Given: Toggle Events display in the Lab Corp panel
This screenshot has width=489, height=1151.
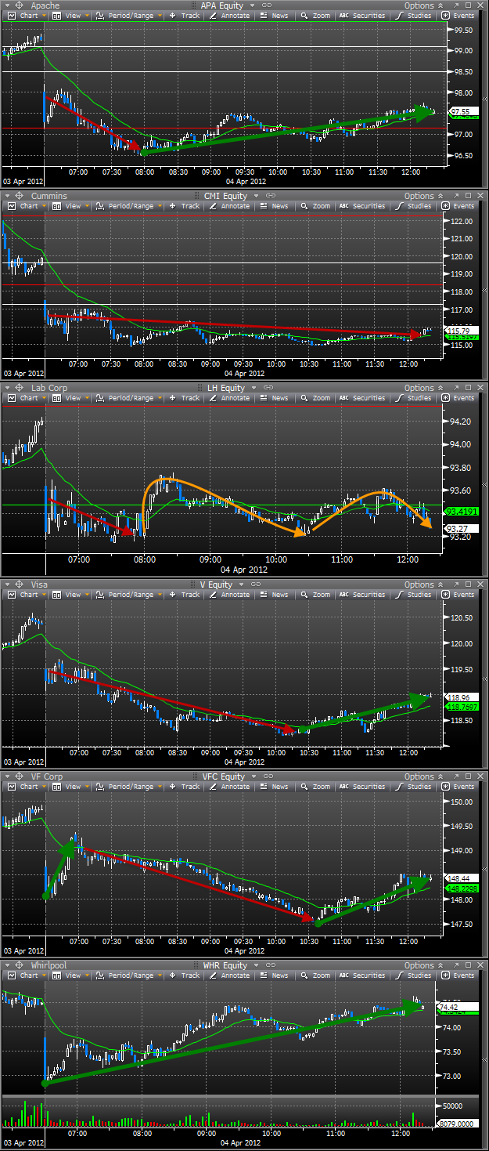Looking at the screenshot, I should [x=458, y=398].
